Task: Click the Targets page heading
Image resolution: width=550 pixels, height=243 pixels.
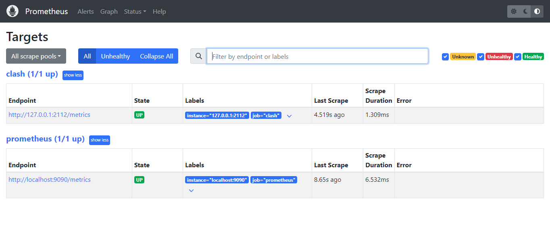Action: [27, 37]
